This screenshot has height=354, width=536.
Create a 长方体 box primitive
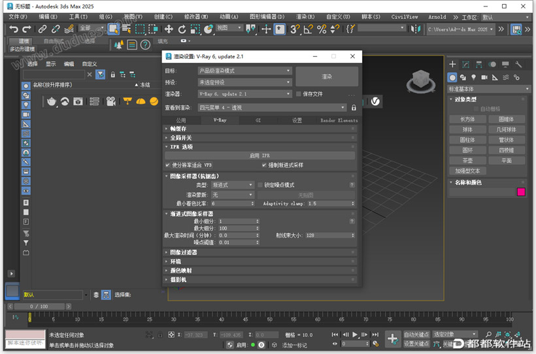pyautogui.click(x=467, y=119)
